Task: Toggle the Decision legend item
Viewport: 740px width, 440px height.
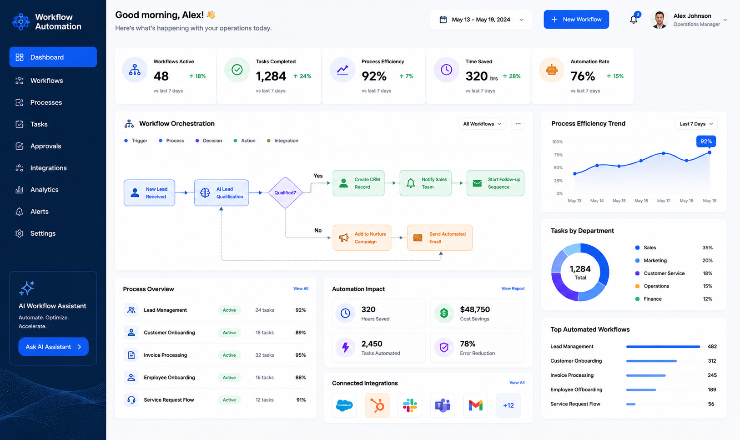Action: click(x=208, y=141)
